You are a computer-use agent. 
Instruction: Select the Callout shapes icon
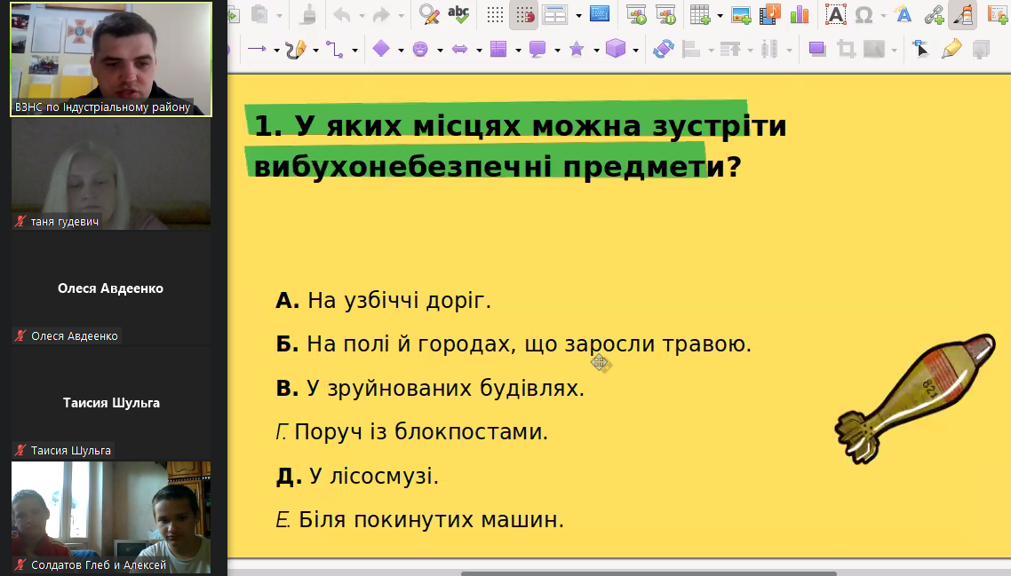[537, 49]
